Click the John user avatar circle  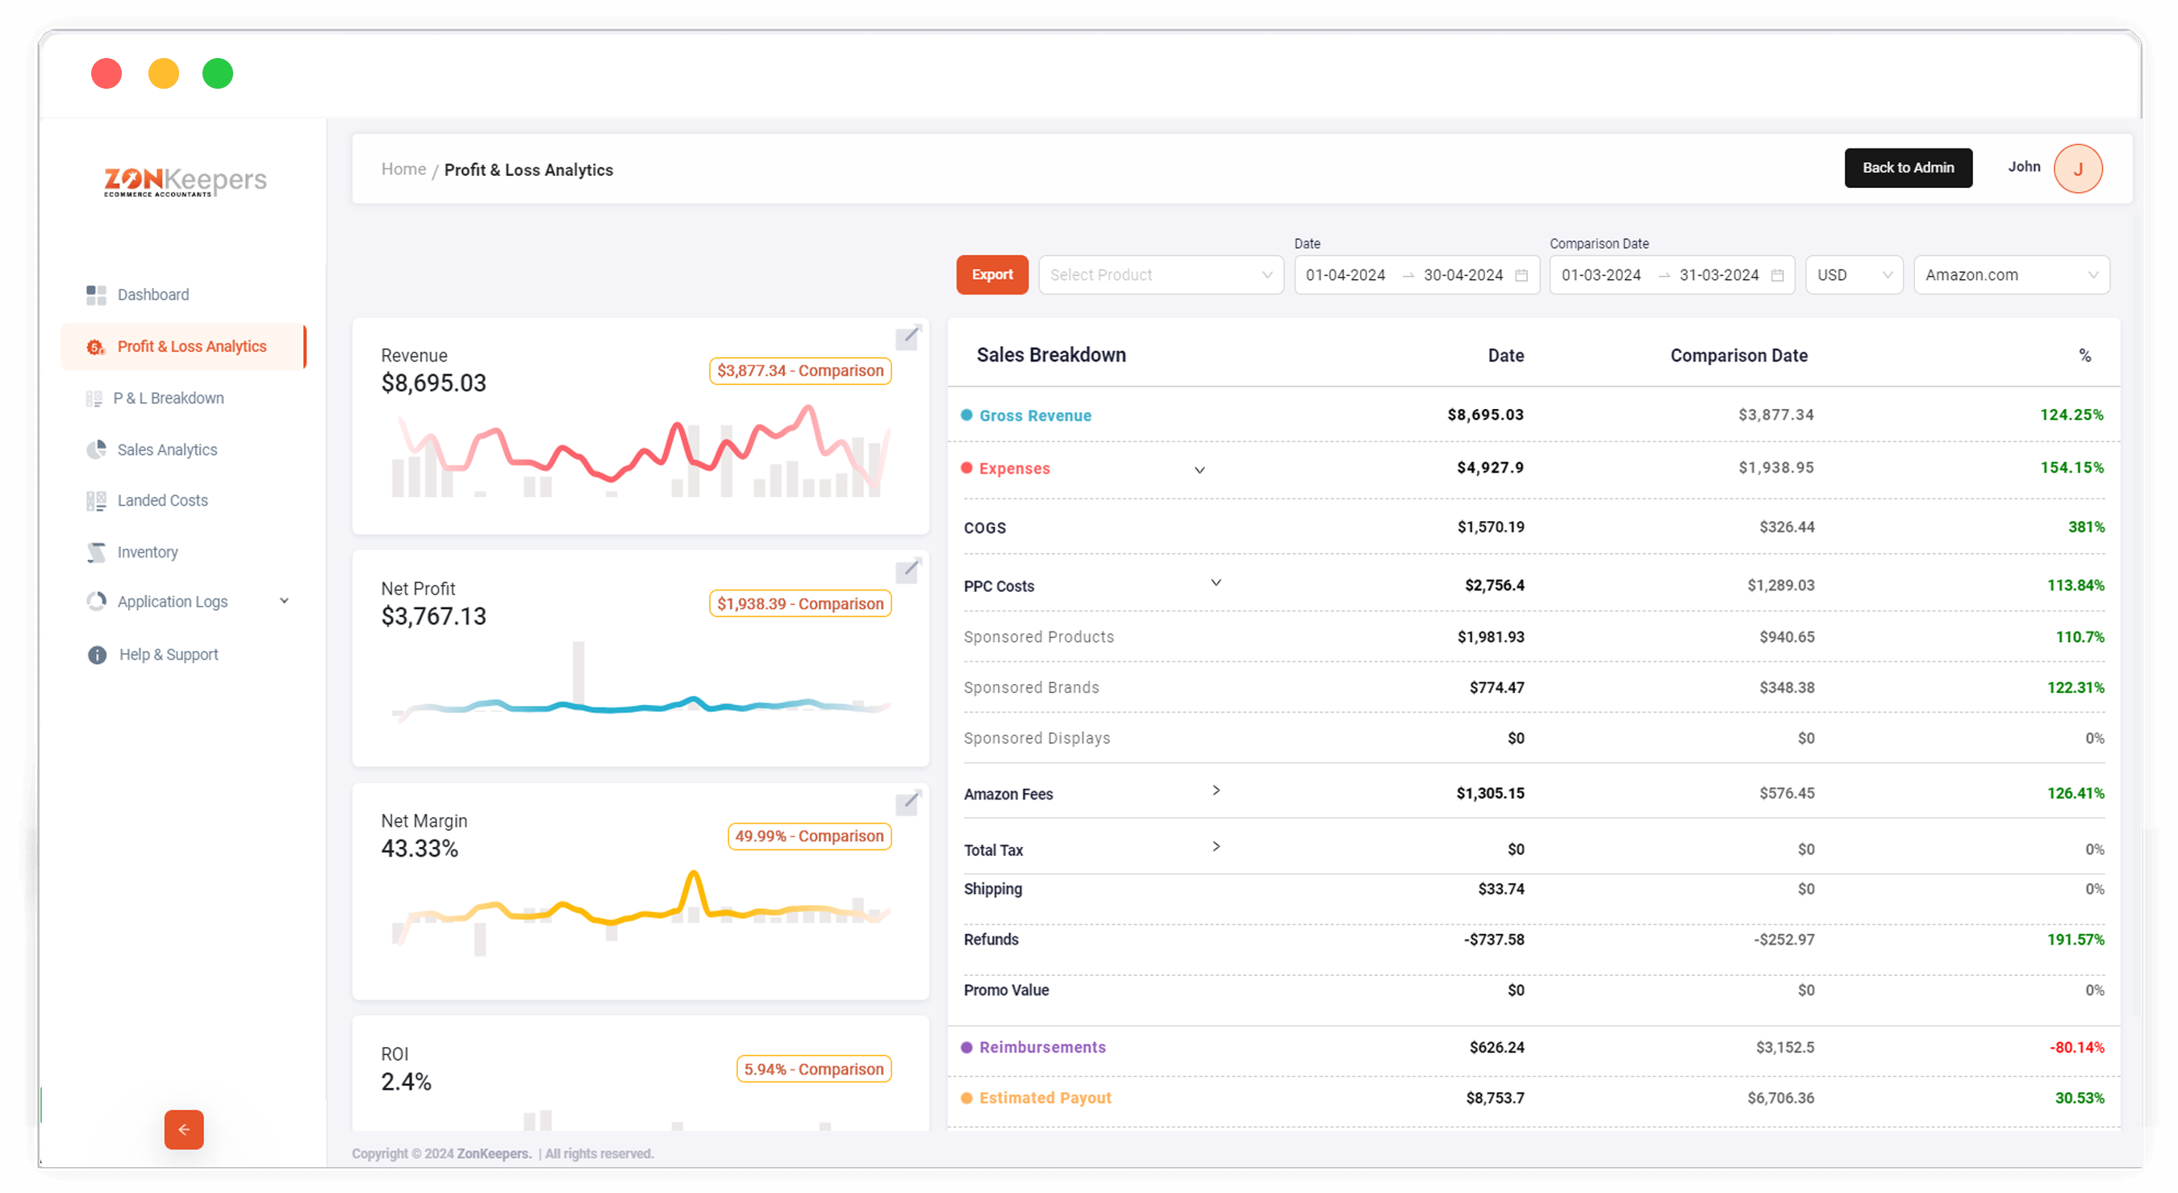(2077, 169)
